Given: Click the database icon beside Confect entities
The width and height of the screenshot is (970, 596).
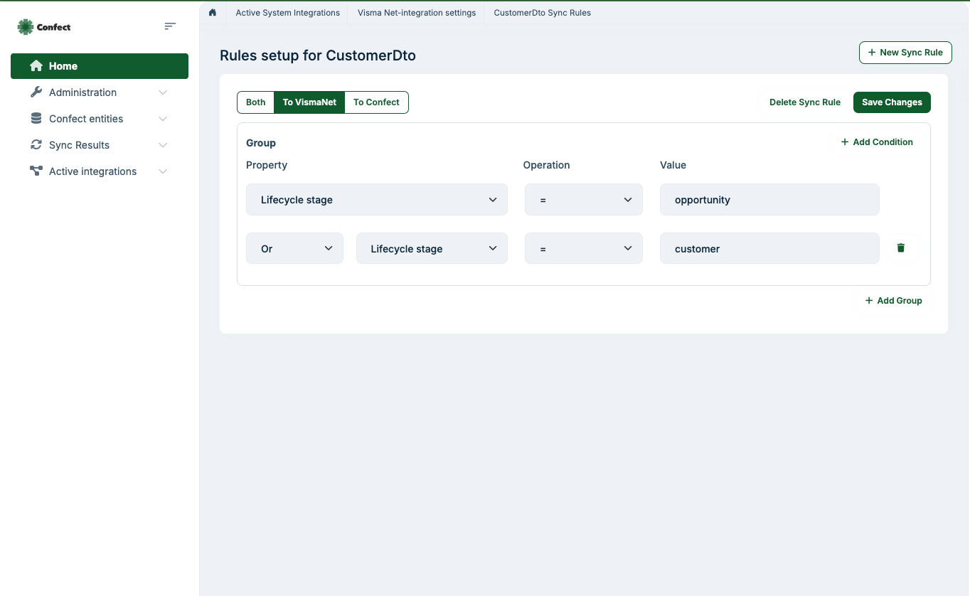Looking at the screenshot, I should click(36, 119).
